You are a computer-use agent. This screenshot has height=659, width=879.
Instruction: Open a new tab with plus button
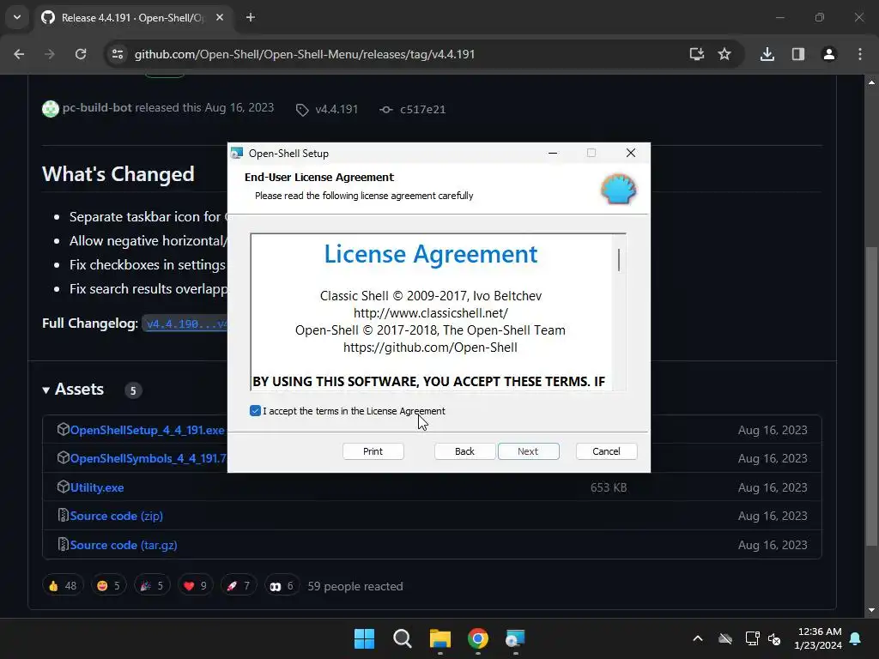[251, 17]
